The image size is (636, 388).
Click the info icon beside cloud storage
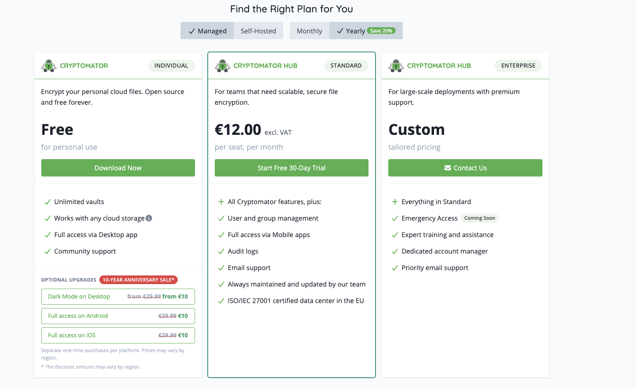[x=149, y=218]
